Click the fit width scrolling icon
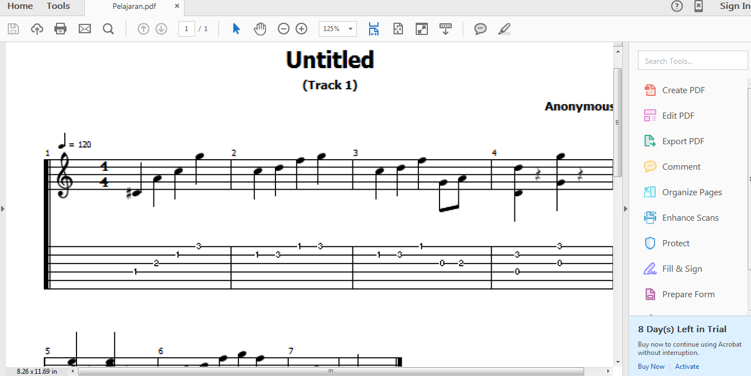The height and width of the screenshot is (376, 751). coord(374,29)
